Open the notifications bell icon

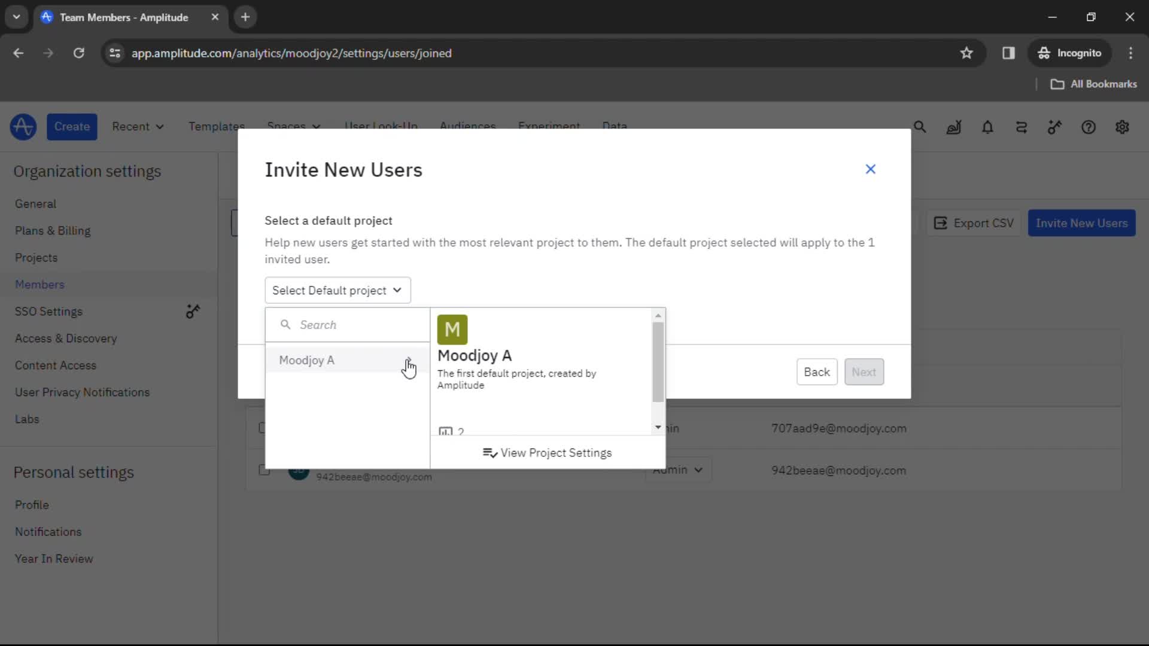(x=987, y=127)
